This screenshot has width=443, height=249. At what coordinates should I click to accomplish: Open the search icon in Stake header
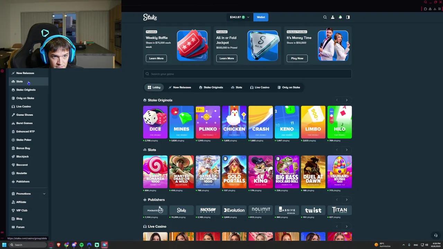[x=325, y=17]
